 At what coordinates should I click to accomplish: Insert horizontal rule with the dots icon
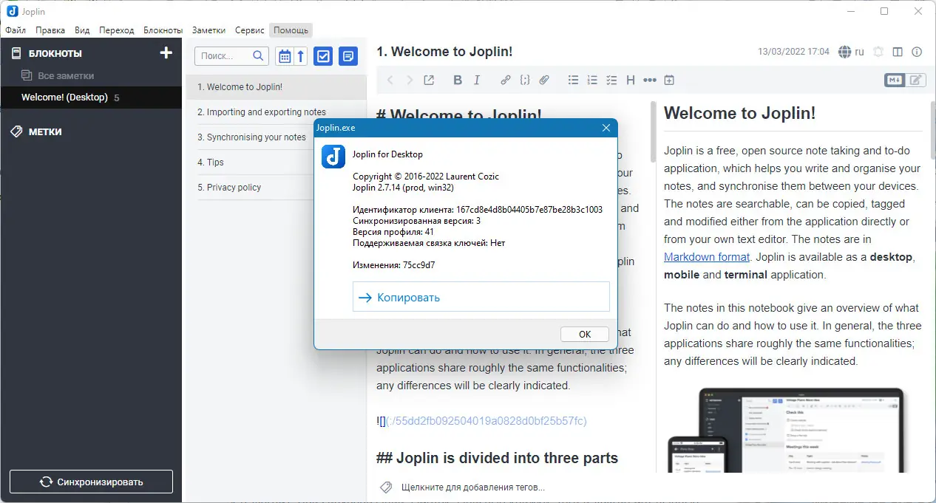(650, 81)
